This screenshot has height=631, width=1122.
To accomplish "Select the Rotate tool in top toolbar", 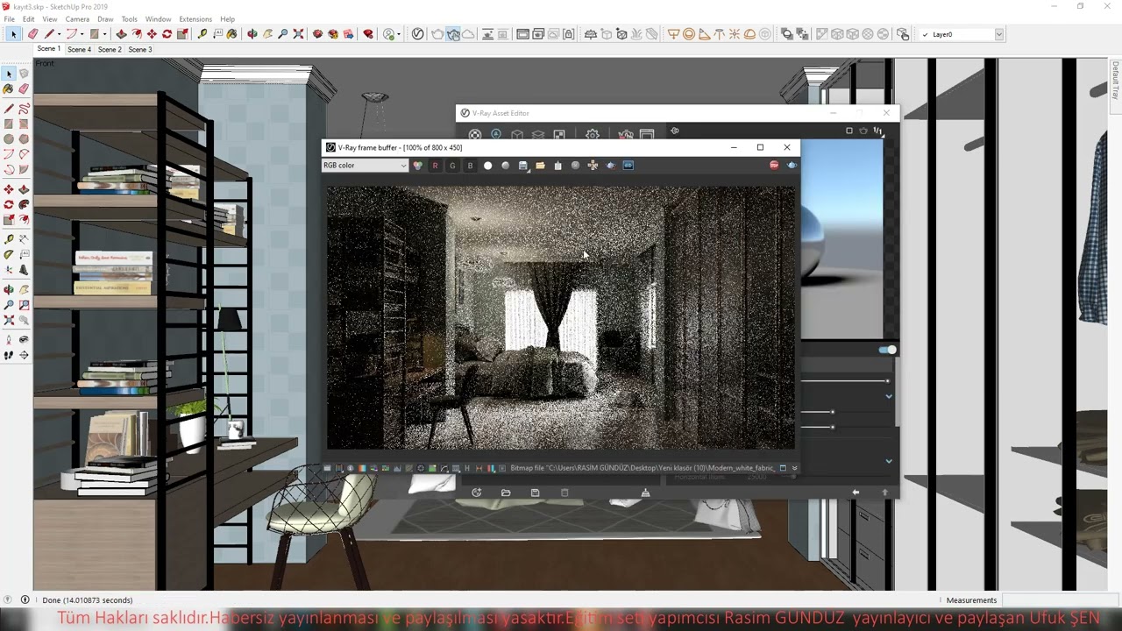I will (167, 34).
